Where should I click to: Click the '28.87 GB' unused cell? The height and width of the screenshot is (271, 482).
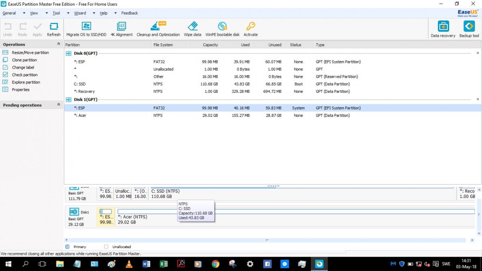[x=273, y=115]
